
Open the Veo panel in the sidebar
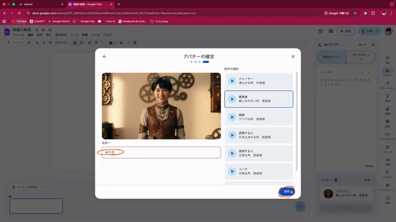[x=387, y=59]
